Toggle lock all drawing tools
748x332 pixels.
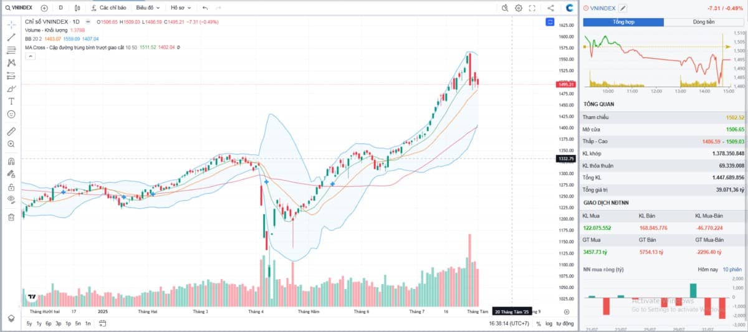click(x=11, y=187)
